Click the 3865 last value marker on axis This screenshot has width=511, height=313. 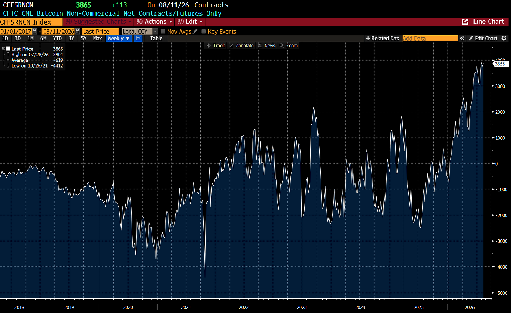500,64
